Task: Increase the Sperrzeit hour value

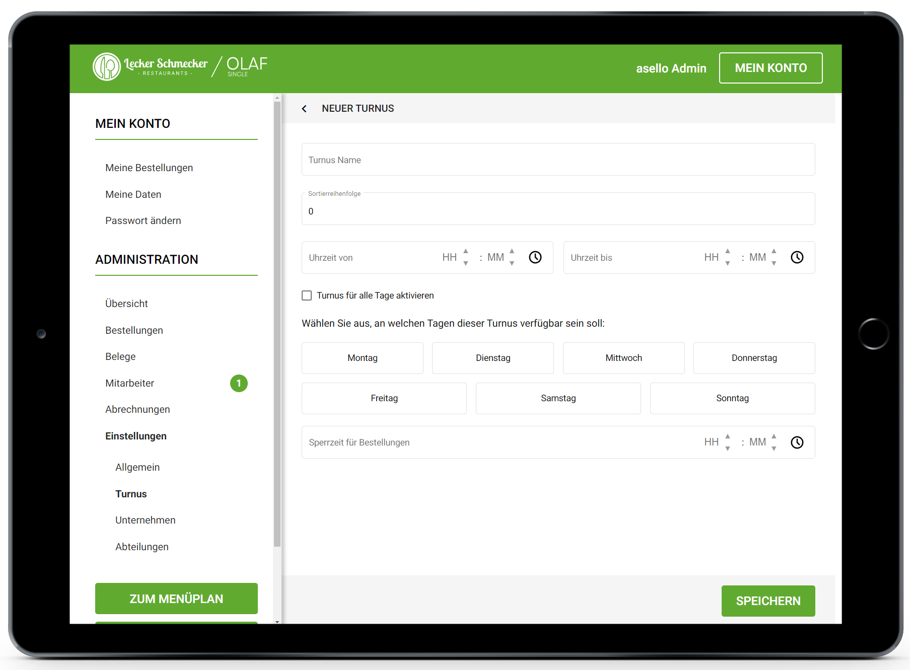Action: point(728,436)
